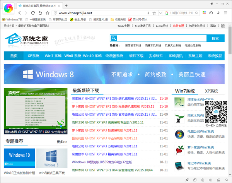This screenshot has width=232, height=183.
Task: Toggle sound with status bar speaker icon
Action: coord(210,180)
